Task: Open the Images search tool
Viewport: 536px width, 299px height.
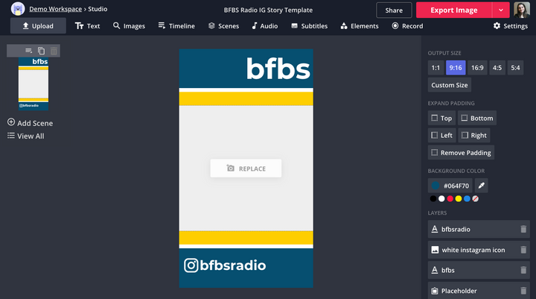Action: click(129, 26)
